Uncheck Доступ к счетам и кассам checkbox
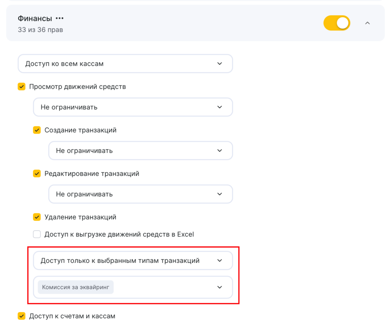Screen dimensions: 390x325 click(22, 316)
